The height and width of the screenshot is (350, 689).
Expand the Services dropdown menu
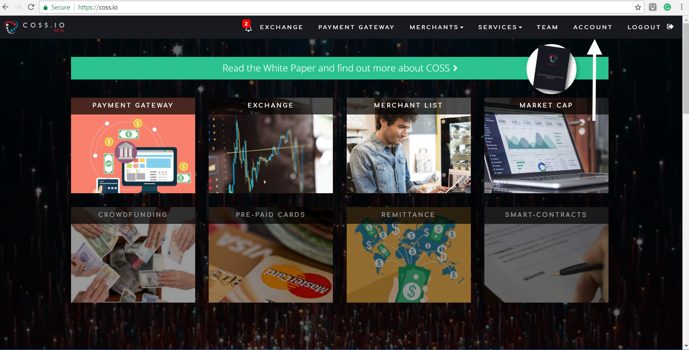(500, 27)
